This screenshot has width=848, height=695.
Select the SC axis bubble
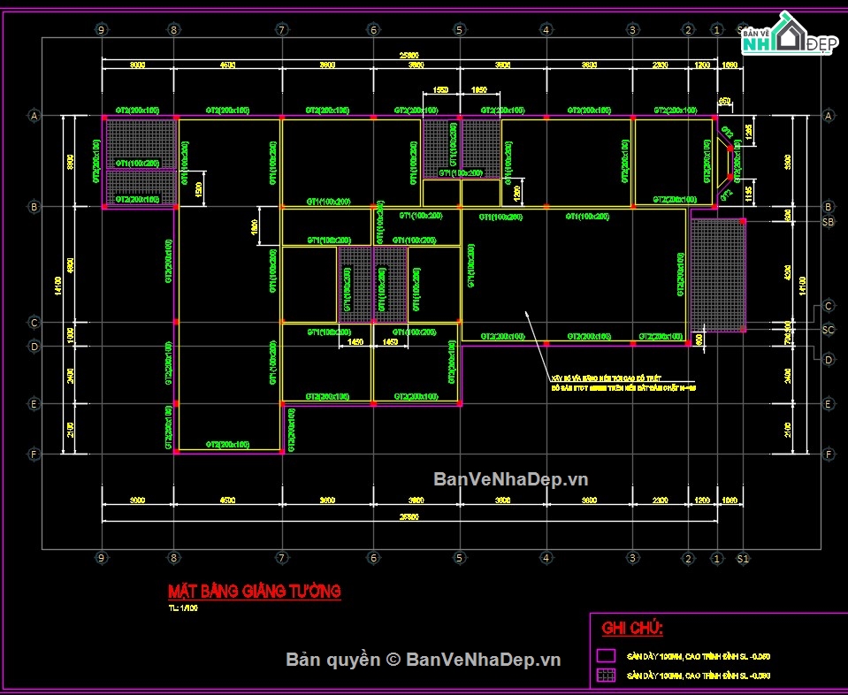pos(828,329)
